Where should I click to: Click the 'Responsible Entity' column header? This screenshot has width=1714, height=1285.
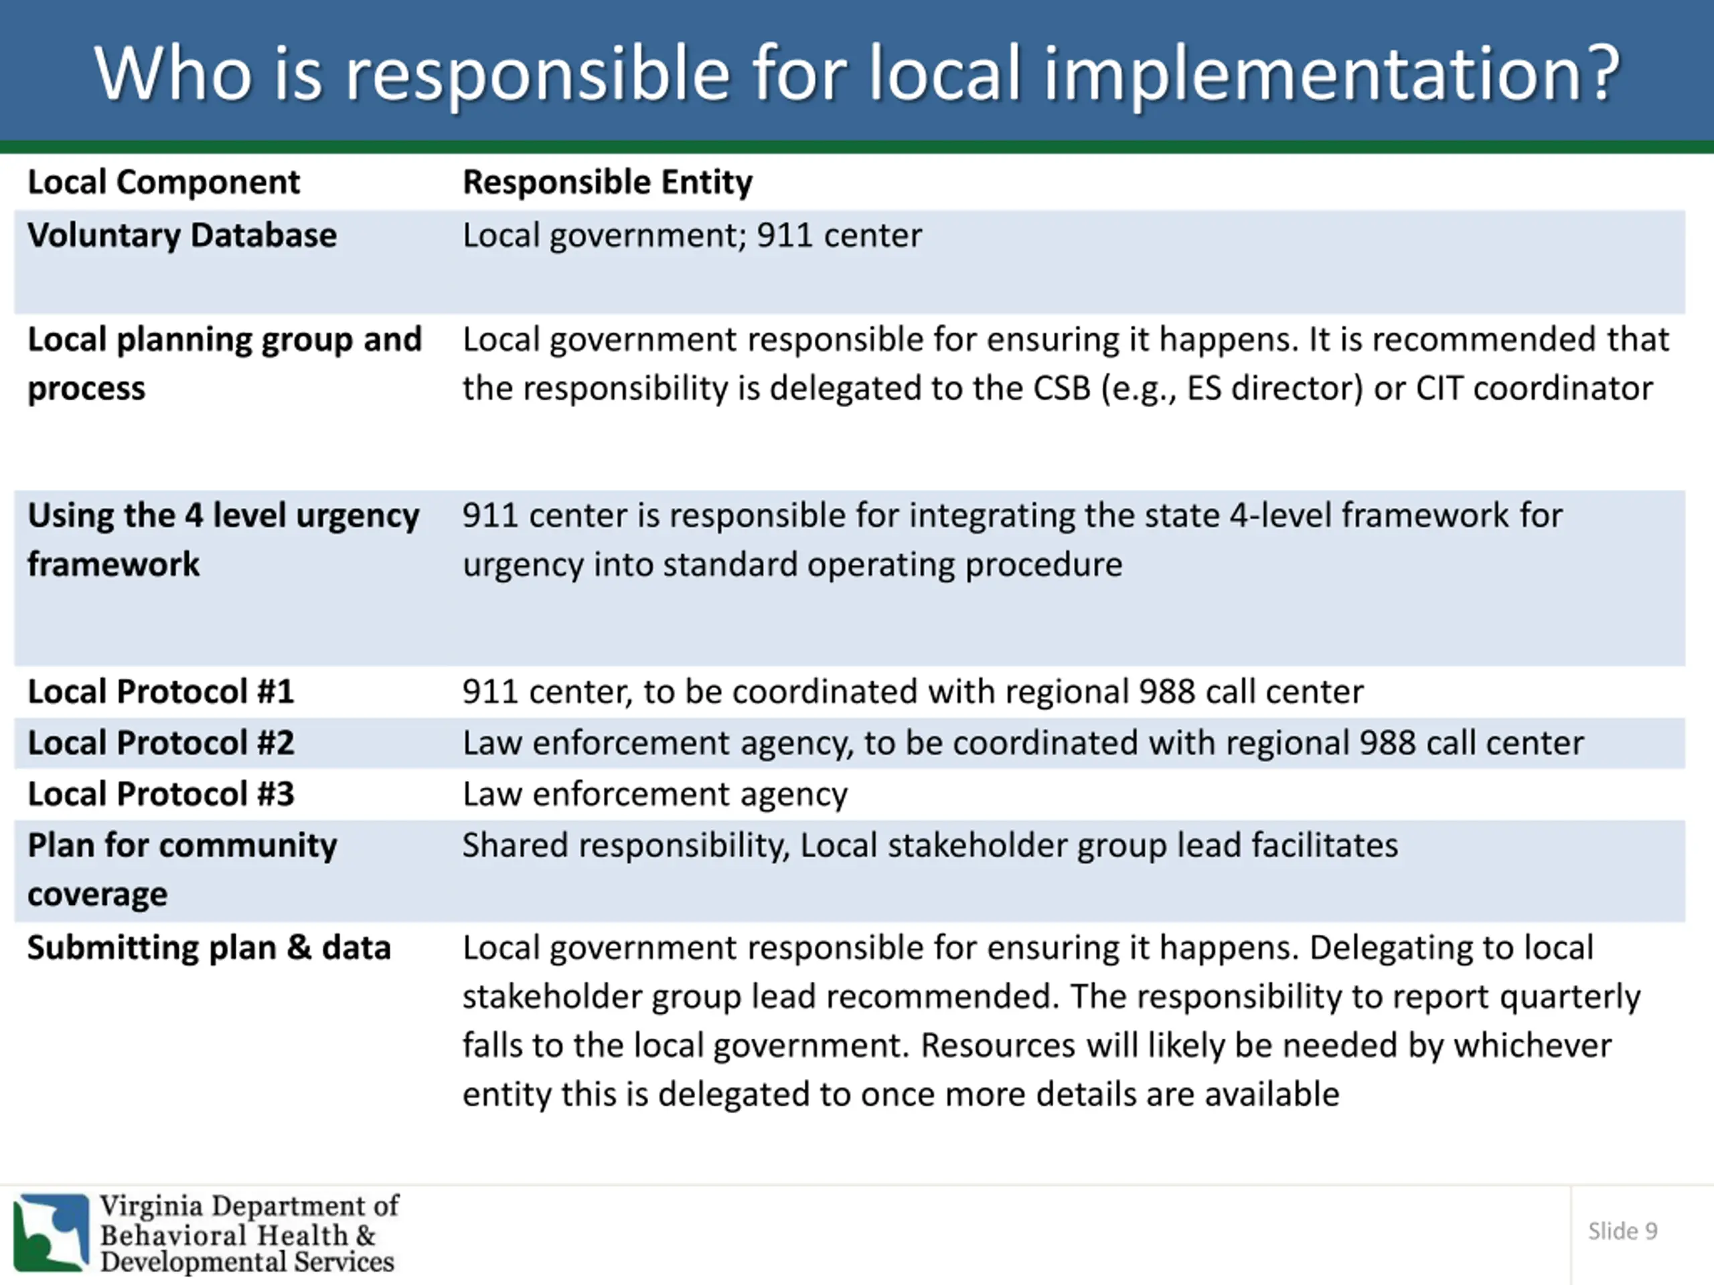607,183
